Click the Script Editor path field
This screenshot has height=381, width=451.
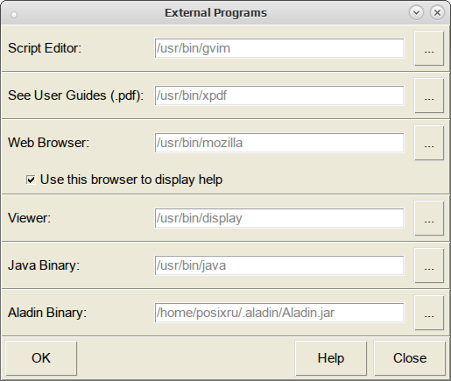[279, 48]
